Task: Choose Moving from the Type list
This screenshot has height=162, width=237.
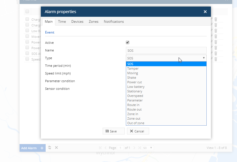Action: [x=166, y=73]
